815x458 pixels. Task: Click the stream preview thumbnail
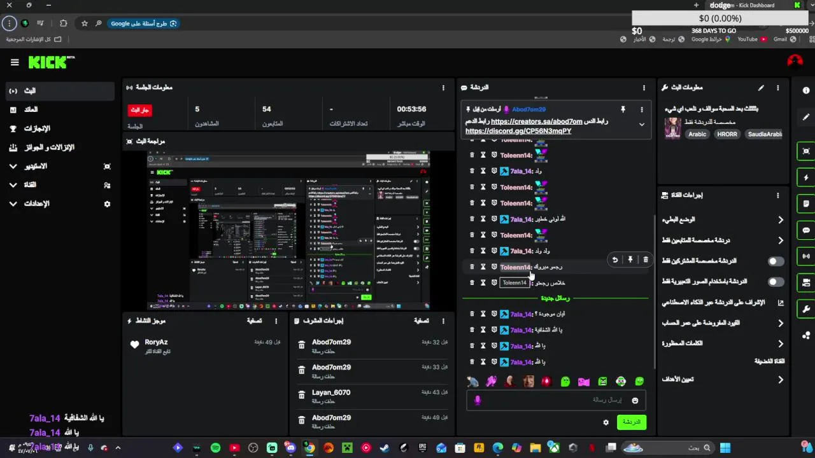coord(289,230)
